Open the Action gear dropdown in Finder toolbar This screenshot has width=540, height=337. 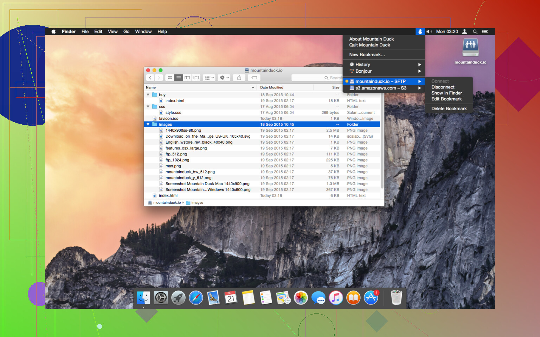pyautogui.click(x=224, y=78)
